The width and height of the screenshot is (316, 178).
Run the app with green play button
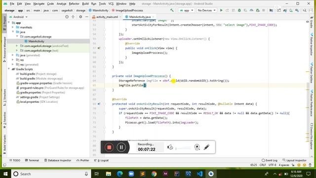coord(221,10)
